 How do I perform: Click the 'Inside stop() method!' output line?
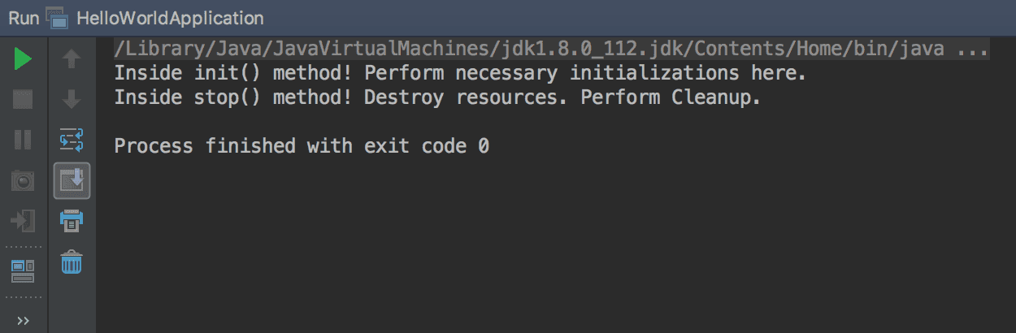(x=436, y=98)
